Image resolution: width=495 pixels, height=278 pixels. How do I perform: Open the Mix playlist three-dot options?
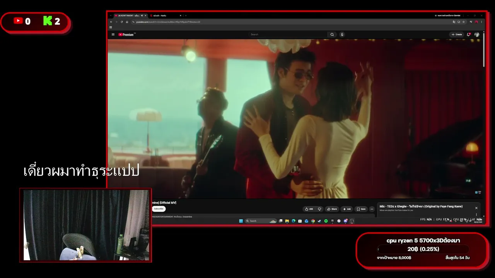476,215
